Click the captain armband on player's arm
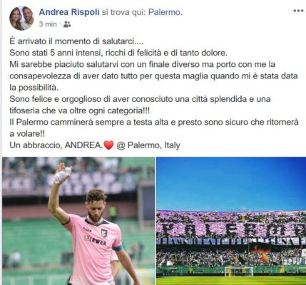This screenshot has width=306, height=285. click(x=118, y=248)
